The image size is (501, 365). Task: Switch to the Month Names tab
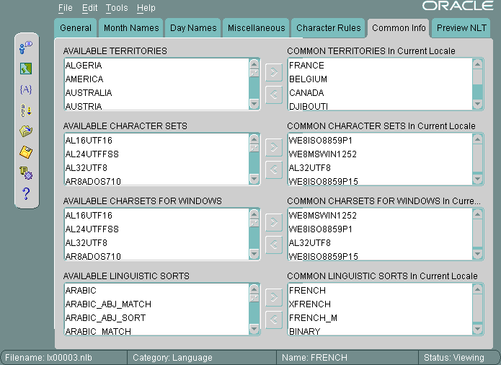point(130,28)
